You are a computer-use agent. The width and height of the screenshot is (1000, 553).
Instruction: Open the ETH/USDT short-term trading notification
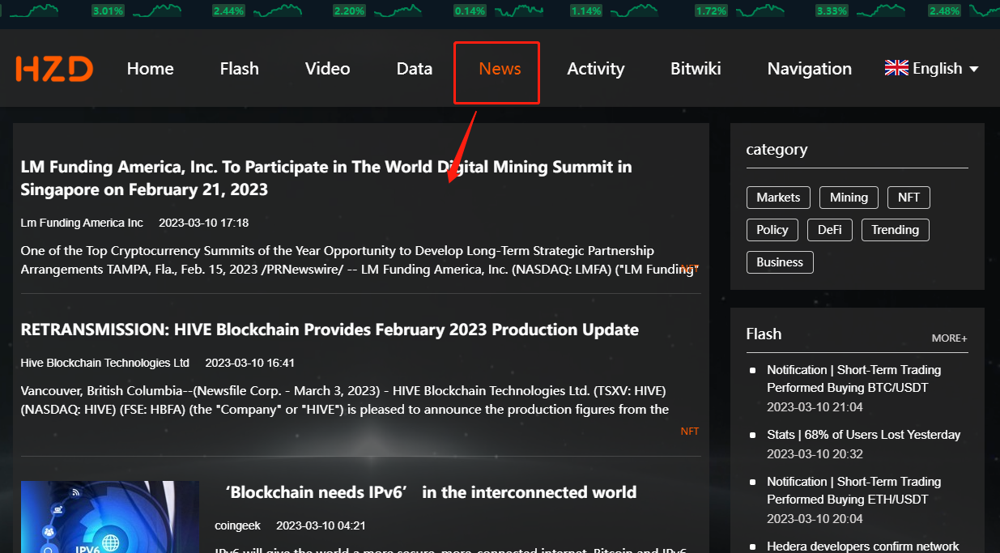pyautogui.click(x=854, y=491)
